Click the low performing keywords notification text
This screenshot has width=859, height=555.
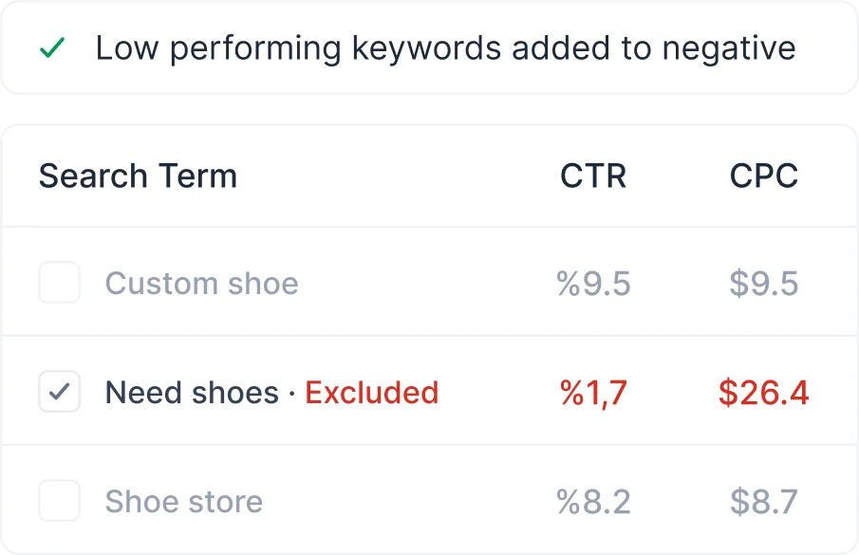pyautogui.click(x=445, y=48)
